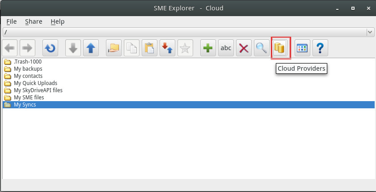Select the My backups folder
Screen dimensions: 376x192
189,69
